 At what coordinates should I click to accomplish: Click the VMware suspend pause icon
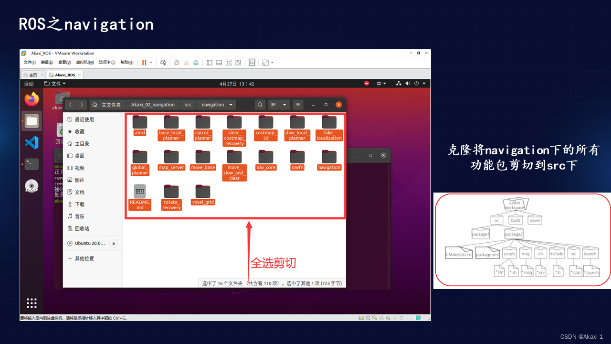pos(145,63)
